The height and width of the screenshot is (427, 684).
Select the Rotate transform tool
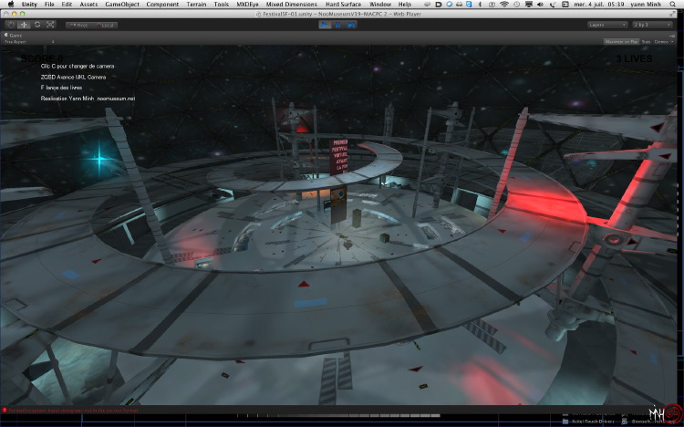point(37,25)
